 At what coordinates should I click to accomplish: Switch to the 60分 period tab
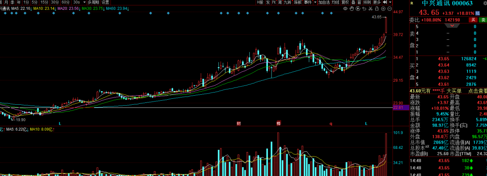pos(65,2)
